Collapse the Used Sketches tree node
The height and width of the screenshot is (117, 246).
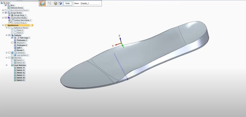(x=6, y=65)
